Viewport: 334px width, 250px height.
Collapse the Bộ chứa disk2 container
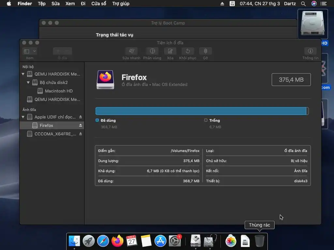[28, 82]
